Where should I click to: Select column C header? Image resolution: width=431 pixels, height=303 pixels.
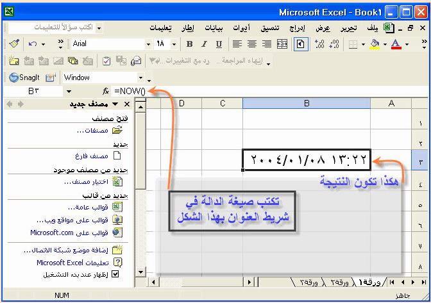(223, 104)
